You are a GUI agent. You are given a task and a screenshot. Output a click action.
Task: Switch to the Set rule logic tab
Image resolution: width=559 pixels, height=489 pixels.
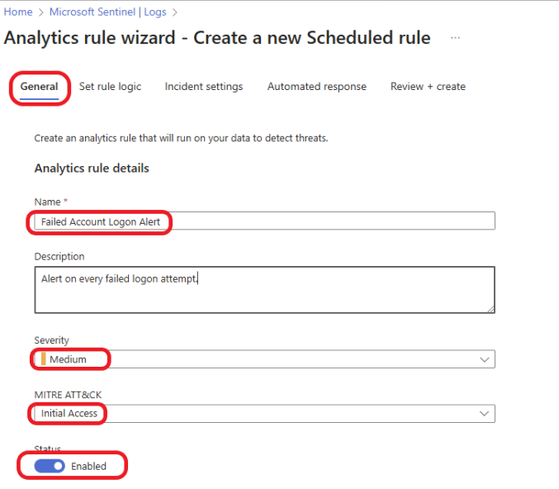110,87
